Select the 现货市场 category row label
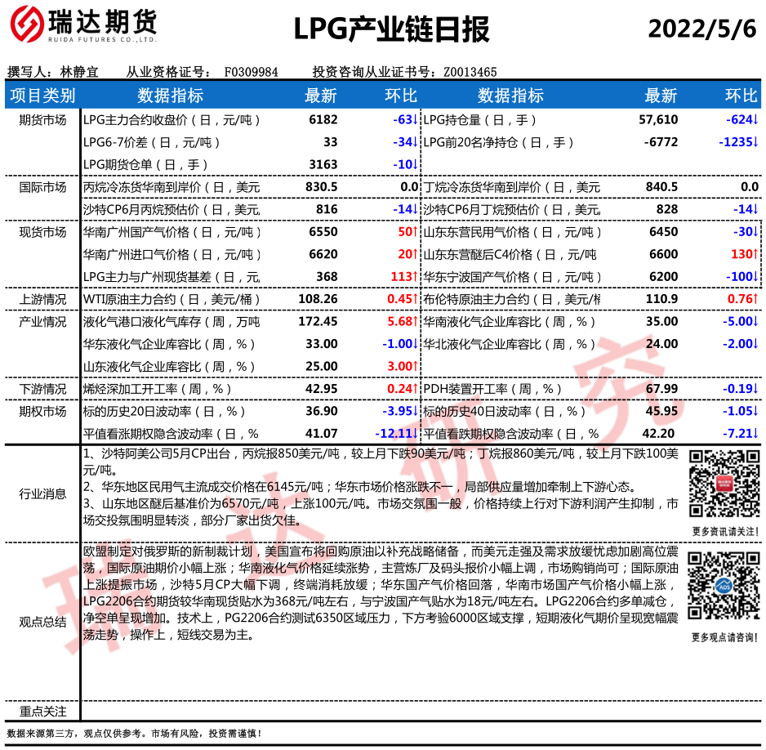Viewport: 766px width, 750px height. (42, 232)
